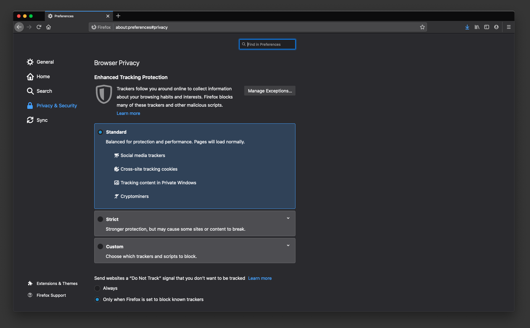Screen dimensions: 530x328
Task: Choose Always for Do Not Track signal
Action: tap(97, 288)
